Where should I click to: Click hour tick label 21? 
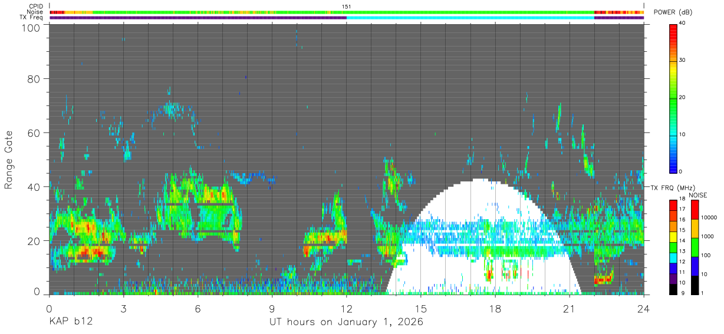pyautogui.click(x=570, y=308)
